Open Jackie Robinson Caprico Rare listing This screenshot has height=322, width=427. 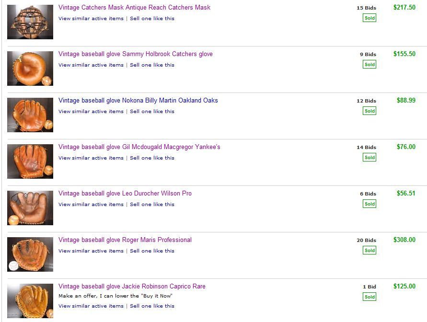coord(132,287)
